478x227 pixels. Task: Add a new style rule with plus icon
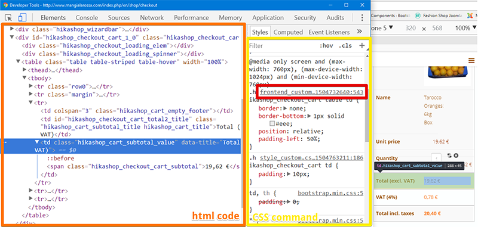(x=362, y=46)
